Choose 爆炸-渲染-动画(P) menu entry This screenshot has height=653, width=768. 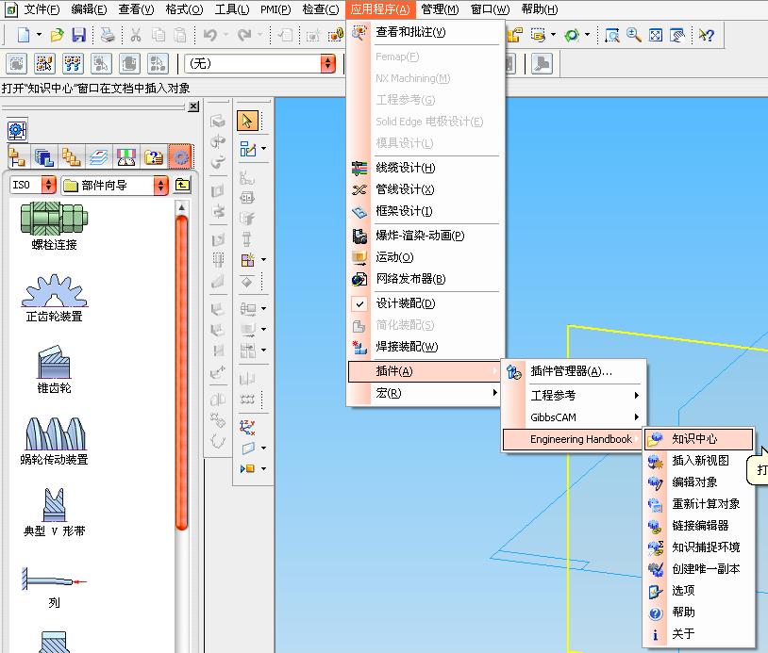coord(426,236)
